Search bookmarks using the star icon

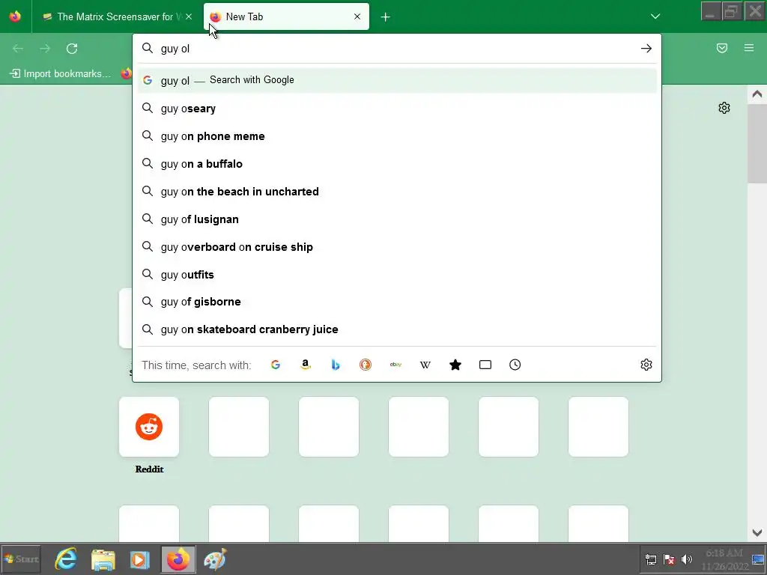click(455, 365)
